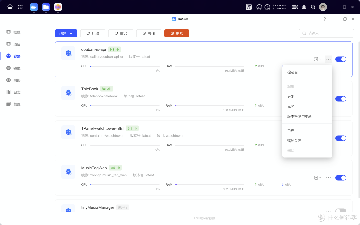The width and height of the screenshot is (360, 225).
Task: Click the notification bell icon
Action: 304,7
